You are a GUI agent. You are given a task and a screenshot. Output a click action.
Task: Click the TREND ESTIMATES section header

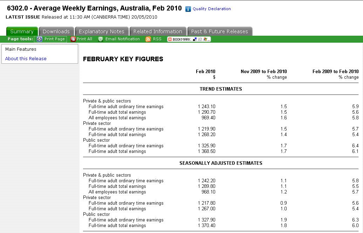pyautogui.click(x=221, y=89)
